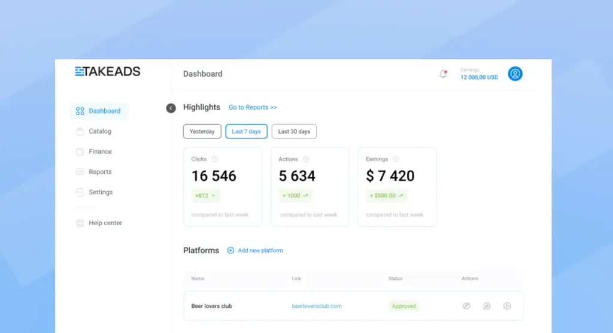613x333 pixels.
Task: Click the Help center icon in the sidebar
Action: 80,223
